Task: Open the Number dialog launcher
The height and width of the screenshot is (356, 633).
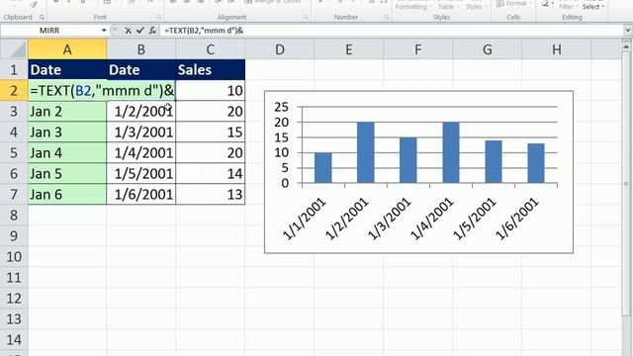Action: pyautogui.click(x=387, y=18)
